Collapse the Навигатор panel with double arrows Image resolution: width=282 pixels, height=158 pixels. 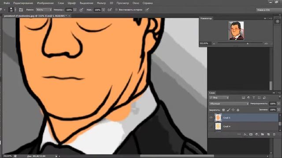[x=265, y=18]
